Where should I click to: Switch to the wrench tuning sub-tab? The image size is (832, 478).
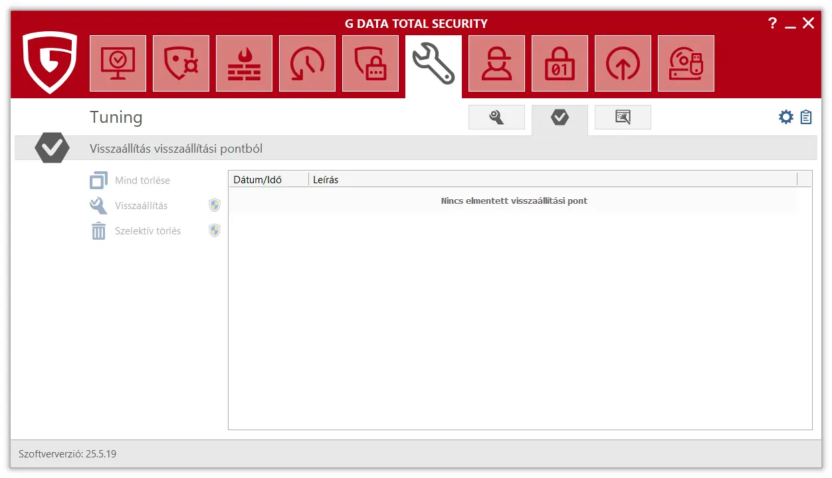click(496, 118)
